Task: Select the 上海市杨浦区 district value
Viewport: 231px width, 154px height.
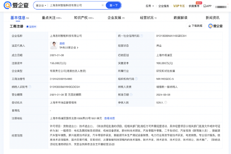Action: (164, 55)
